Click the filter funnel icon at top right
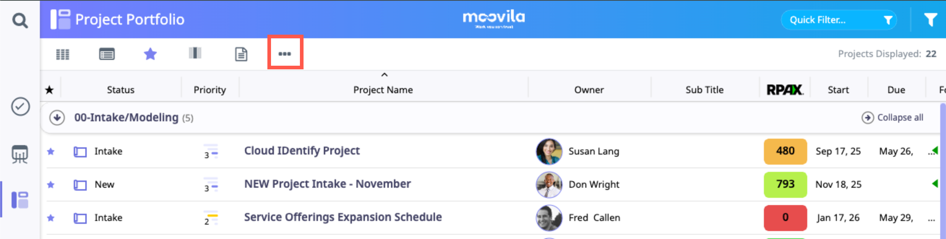 [x=930, y=20]
